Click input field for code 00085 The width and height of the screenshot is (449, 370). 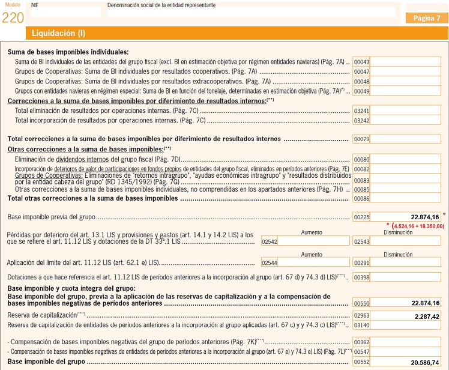(405, 189)
